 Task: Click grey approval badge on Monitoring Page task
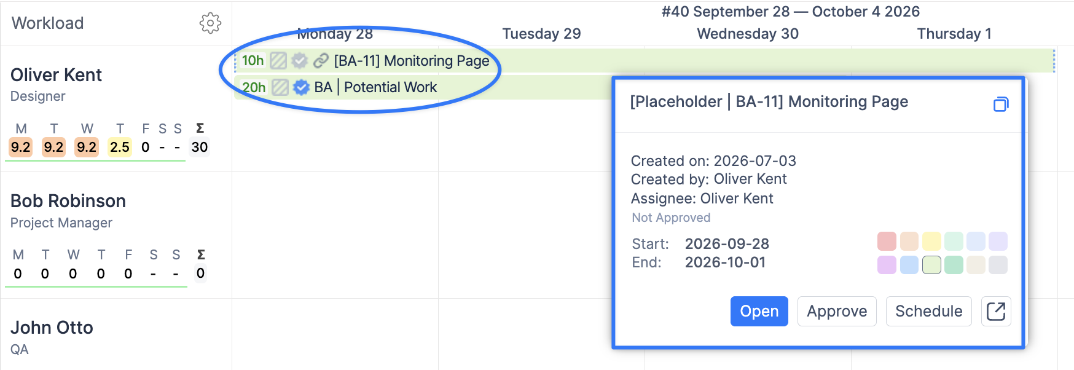(x=299, y=60)
